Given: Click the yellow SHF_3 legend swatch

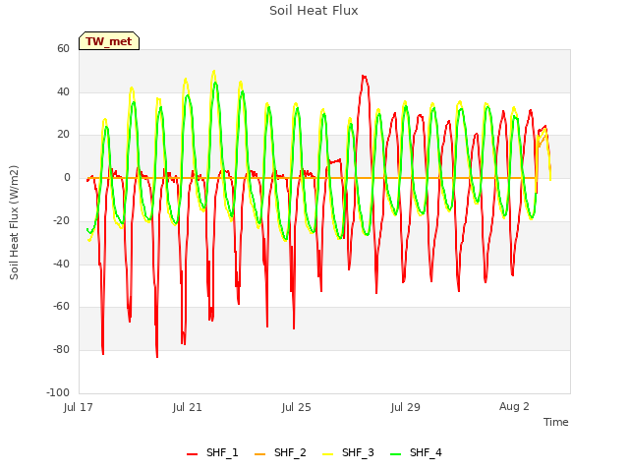Looking at the screenshot, I should click(x=327, y=454).
